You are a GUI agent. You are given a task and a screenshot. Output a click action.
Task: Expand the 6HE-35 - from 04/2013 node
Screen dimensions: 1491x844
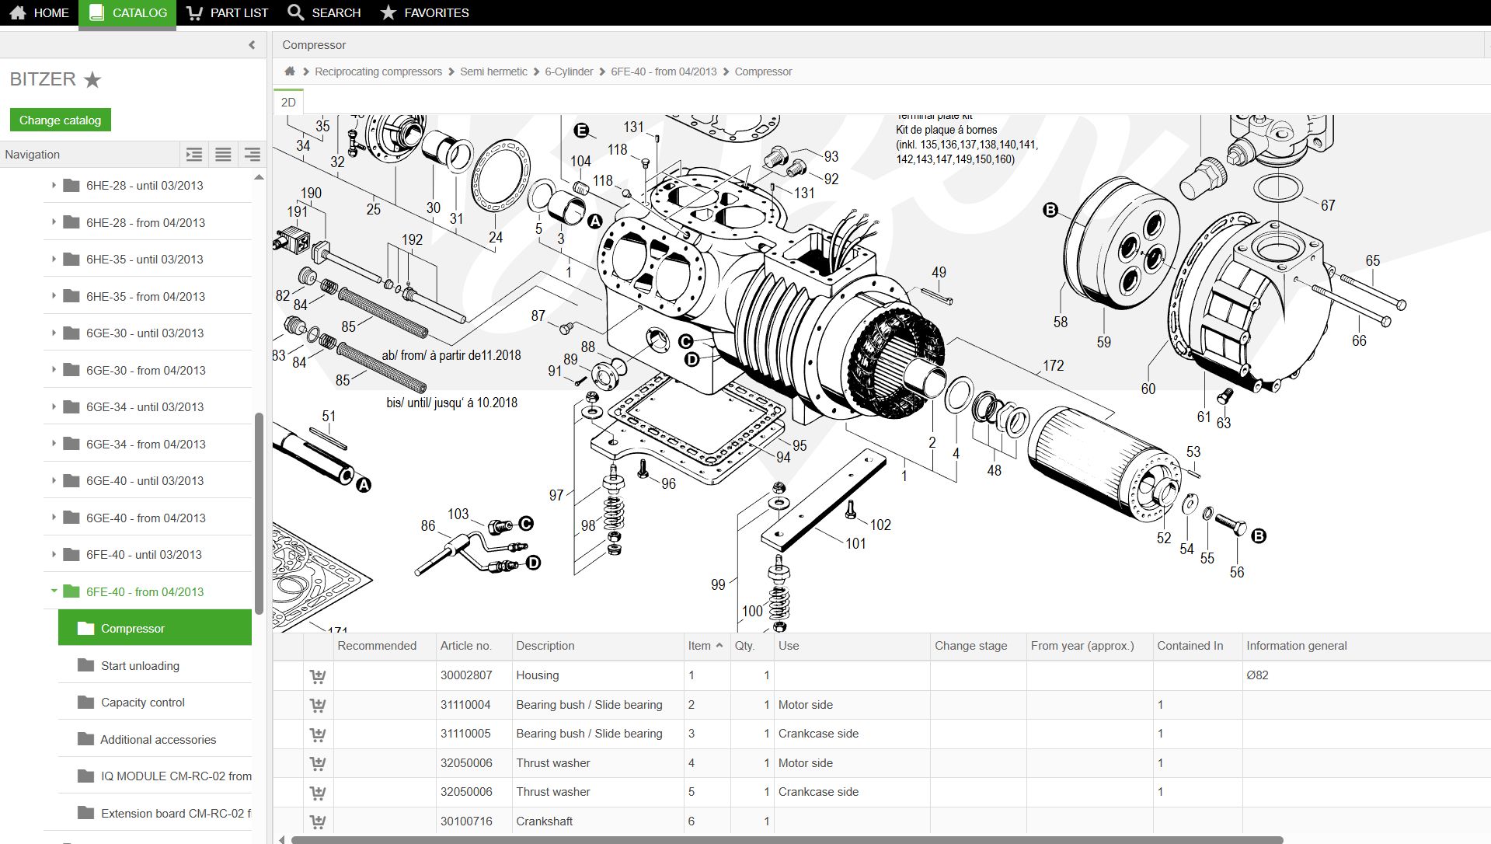coord(54,296)
